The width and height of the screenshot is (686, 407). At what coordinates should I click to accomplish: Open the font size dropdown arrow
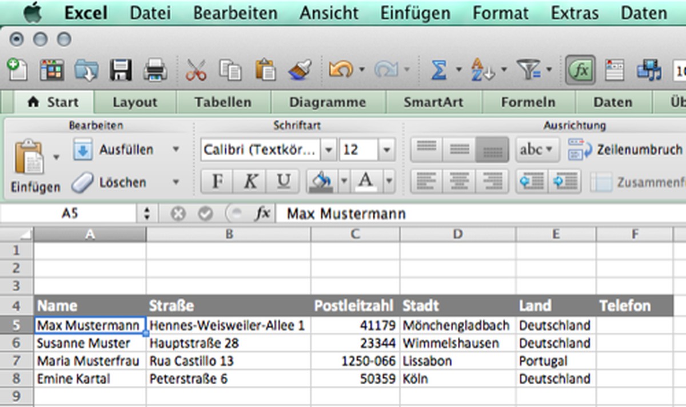pyautogui.click(x=387, y=150)
